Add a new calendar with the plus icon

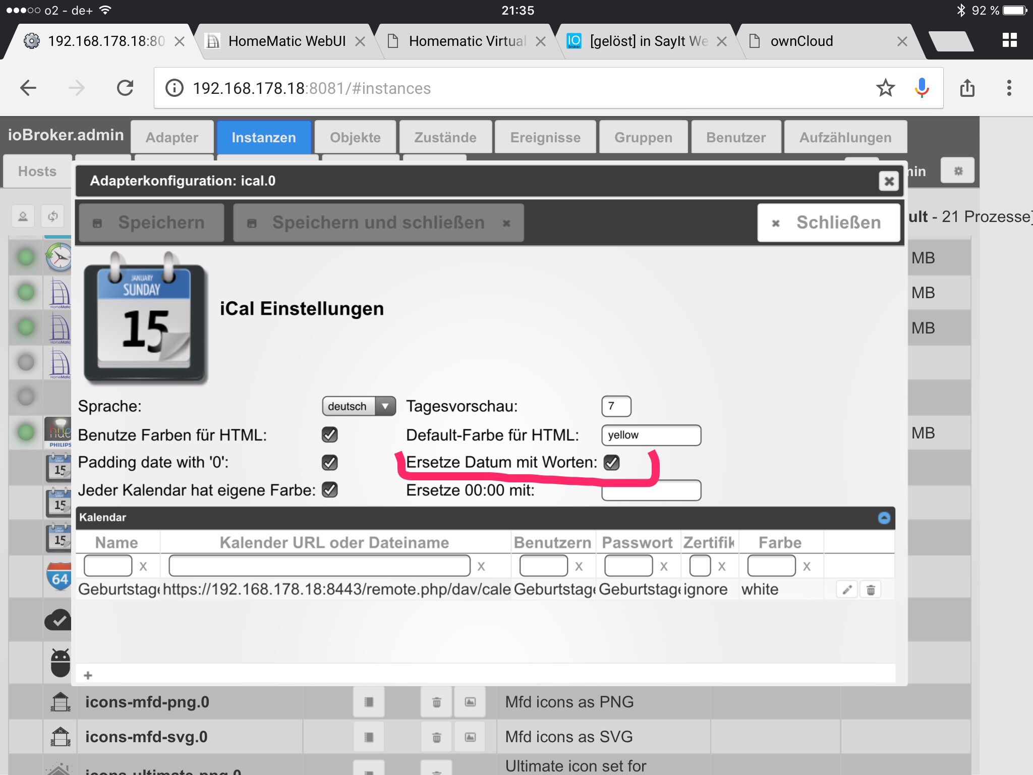click(x=88, y=675)
